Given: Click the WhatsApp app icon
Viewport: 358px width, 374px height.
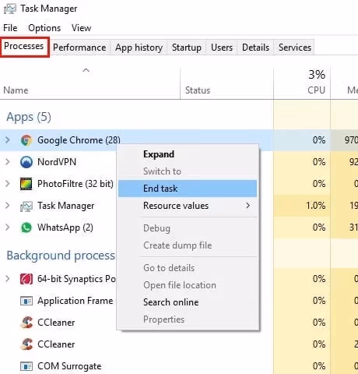Looking at the screenshot, I should (x=26, y=228).
